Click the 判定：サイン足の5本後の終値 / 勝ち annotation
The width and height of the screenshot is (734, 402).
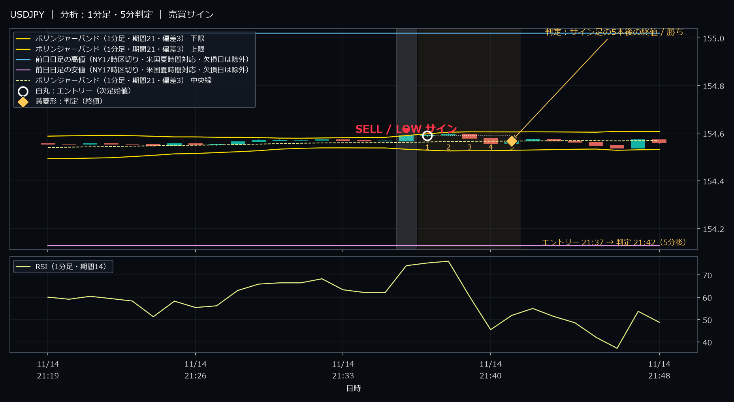(x=614, y=32)
